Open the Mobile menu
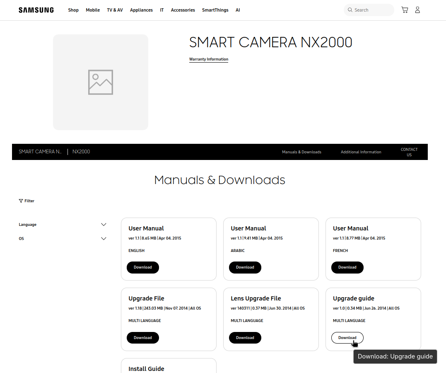 pyautogui.click(x=93, y=10)
